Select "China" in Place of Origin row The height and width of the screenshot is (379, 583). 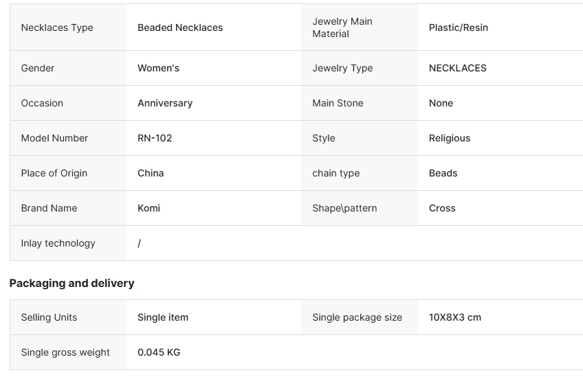(x=151, y=173)
